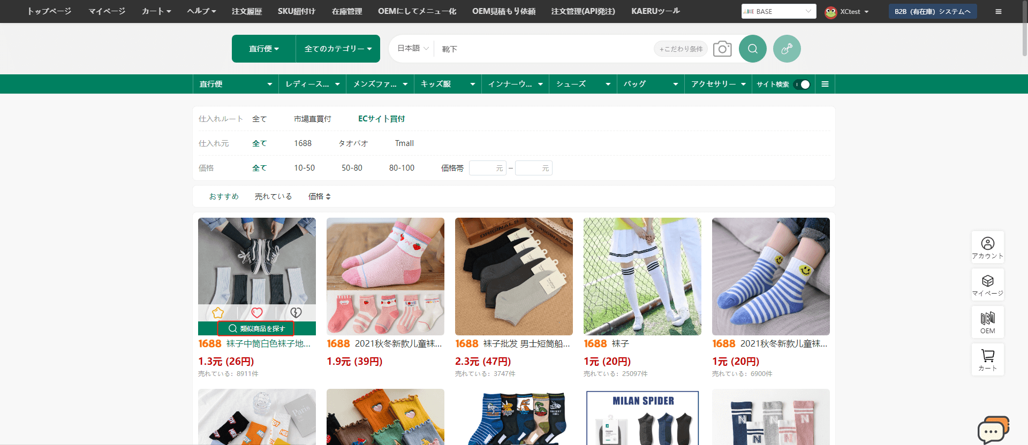The height and width of the screenshot is (445, 1028).
Task: Open the pink strawberry socks product image
Action: [x=385, y=277]
